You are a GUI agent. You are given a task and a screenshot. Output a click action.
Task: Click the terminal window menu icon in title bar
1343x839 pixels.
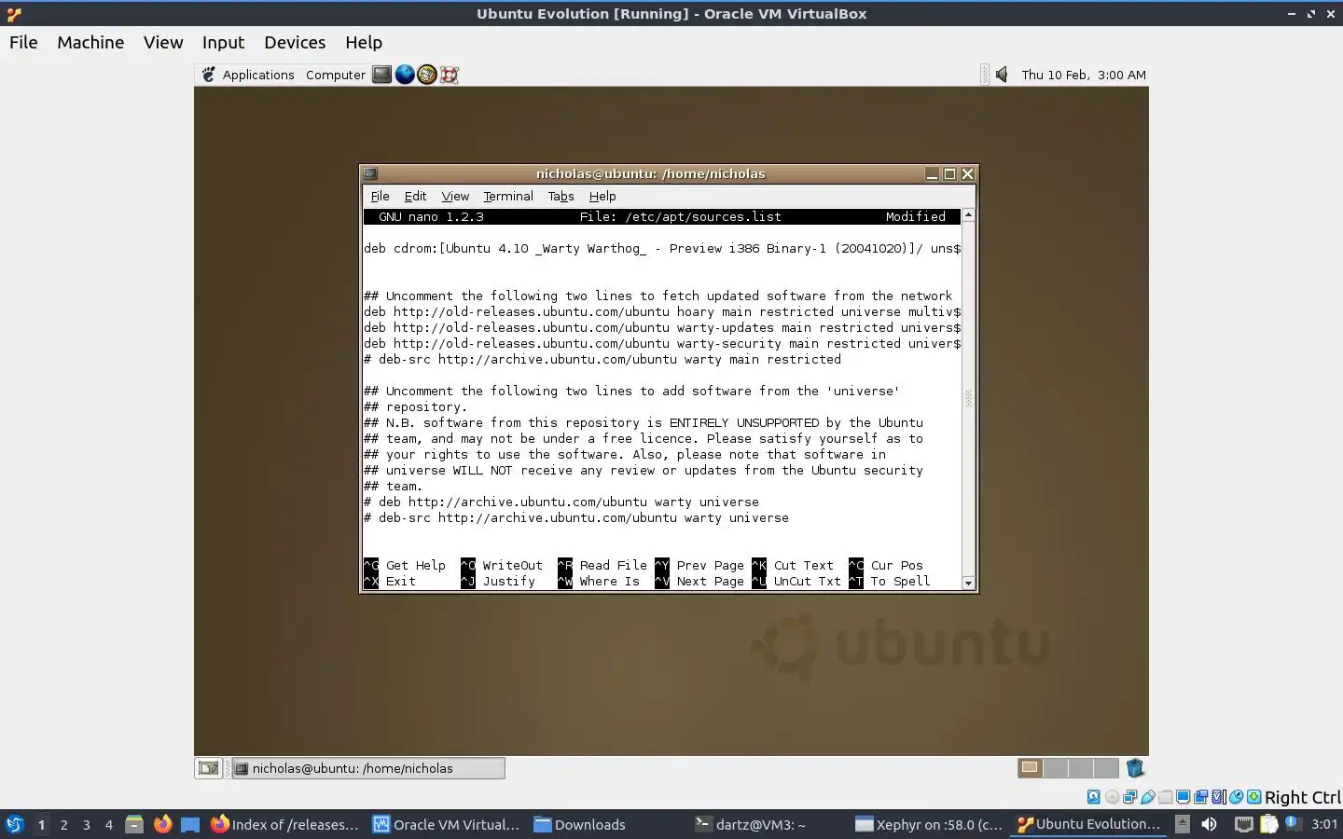pyautogui.click(x=370, y=173)
